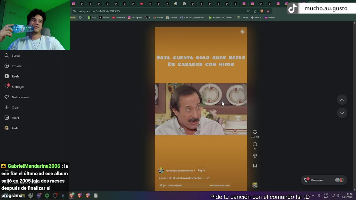Open the TikTok bookmark

[x=104, y=17]
